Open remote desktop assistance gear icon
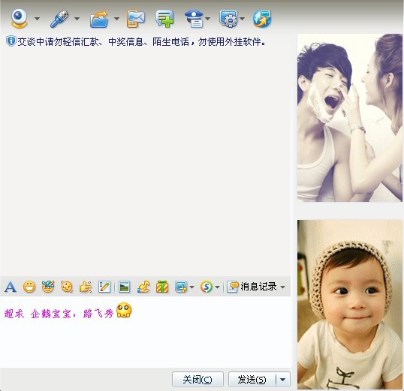Viewport: 404px width, 391px height. pos(228,19)
